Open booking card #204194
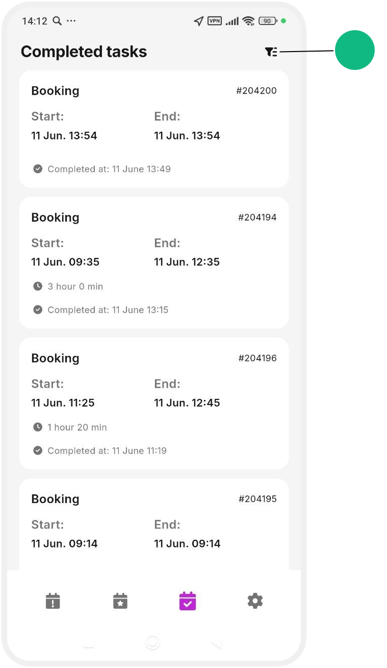 pos(154,263)
